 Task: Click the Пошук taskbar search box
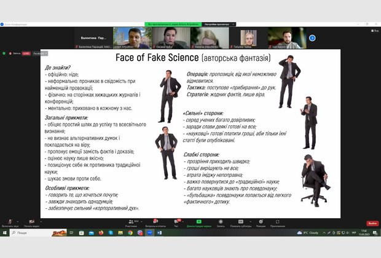38,233
